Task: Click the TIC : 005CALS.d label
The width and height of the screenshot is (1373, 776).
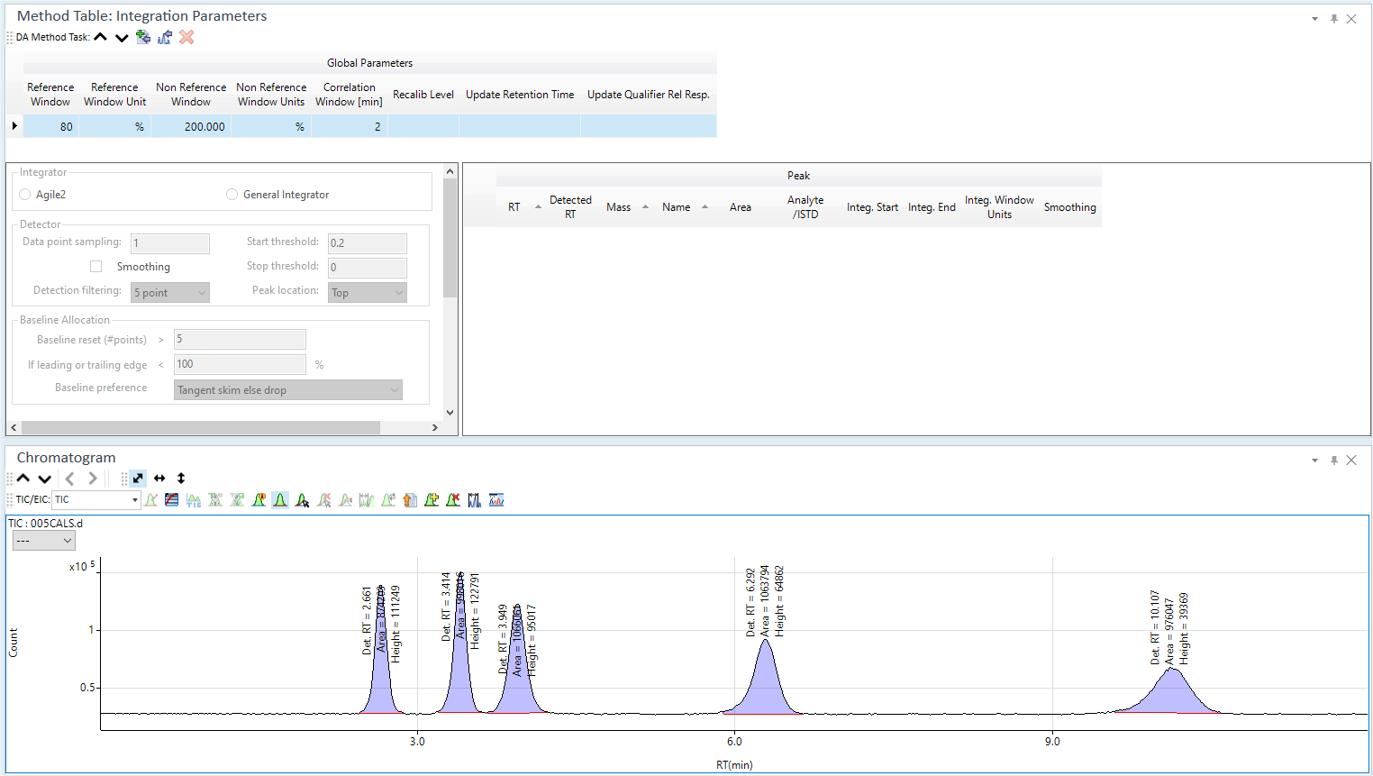Action: tap(45, 524)
